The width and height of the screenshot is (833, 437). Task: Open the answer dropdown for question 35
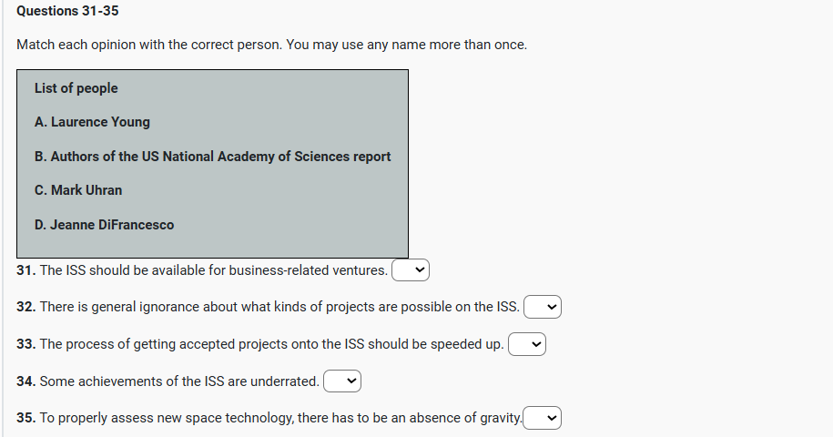[543, 418]
